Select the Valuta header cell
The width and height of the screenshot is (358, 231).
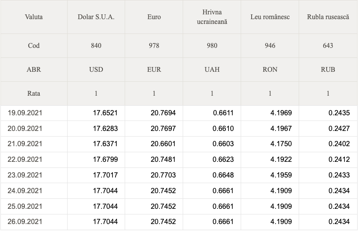[x=34, y=17]
